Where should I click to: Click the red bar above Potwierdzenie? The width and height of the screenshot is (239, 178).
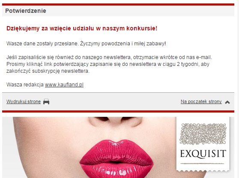118,5
